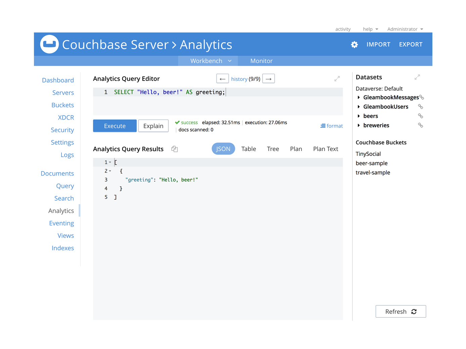Image resolution: width=466 pixels, height=349 pixels.
Task: Open the activity link
Action: (x=343, y=29)
